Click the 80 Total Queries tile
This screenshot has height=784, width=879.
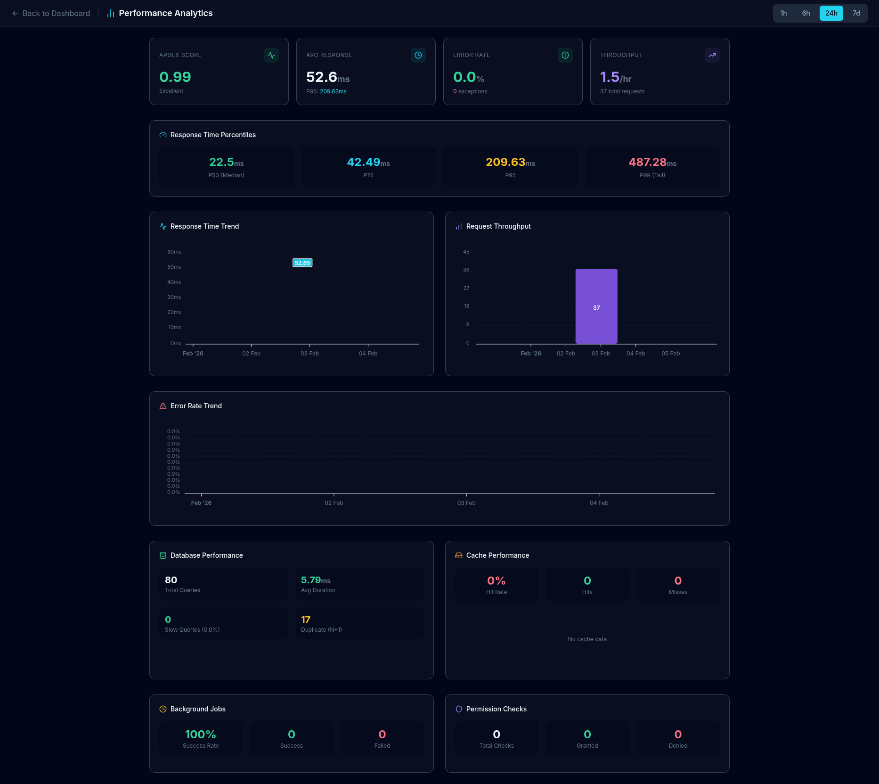[x=223, y=584]
